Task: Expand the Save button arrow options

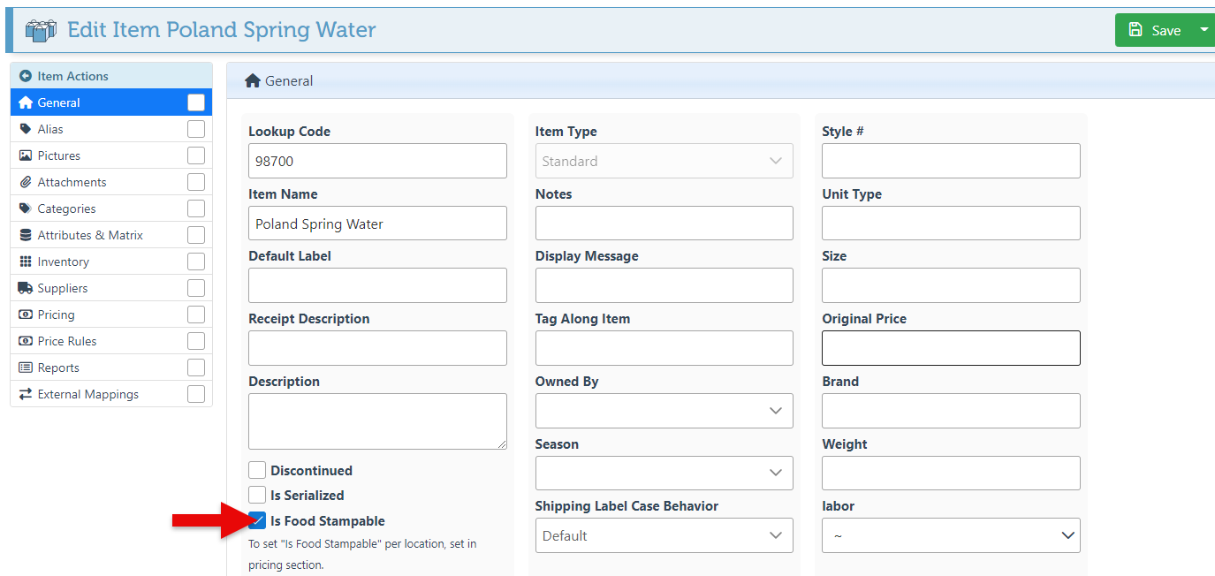Action: 1204,30
